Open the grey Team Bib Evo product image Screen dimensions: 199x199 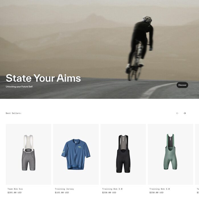[x=28, y=154]
